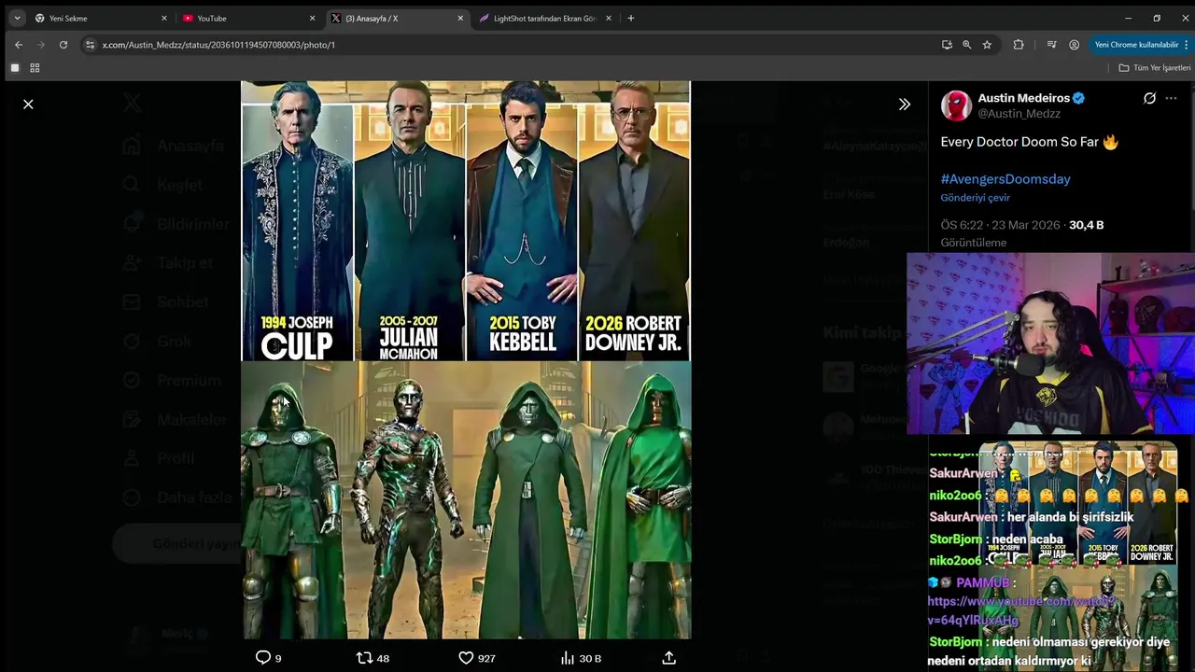Switch to the YouTube browser tab
Viewport: 1195px width, 672px height.
click(x=248, y=18)
